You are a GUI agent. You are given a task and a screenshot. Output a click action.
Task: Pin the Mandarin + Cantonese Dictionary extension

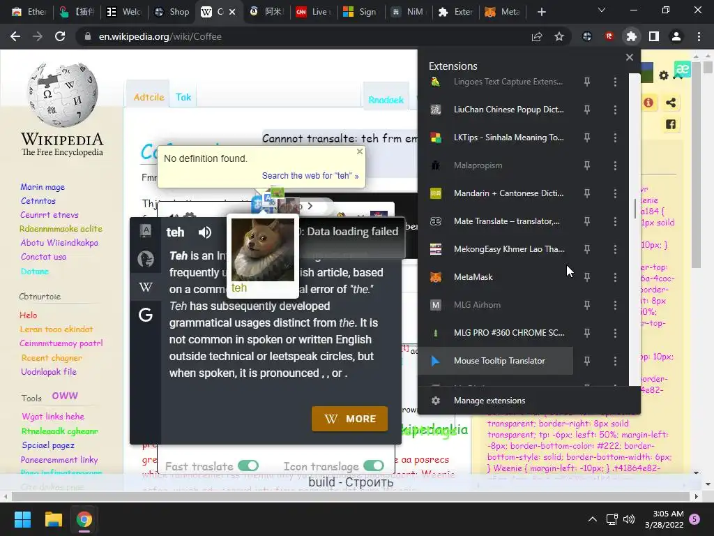point(587,193)
